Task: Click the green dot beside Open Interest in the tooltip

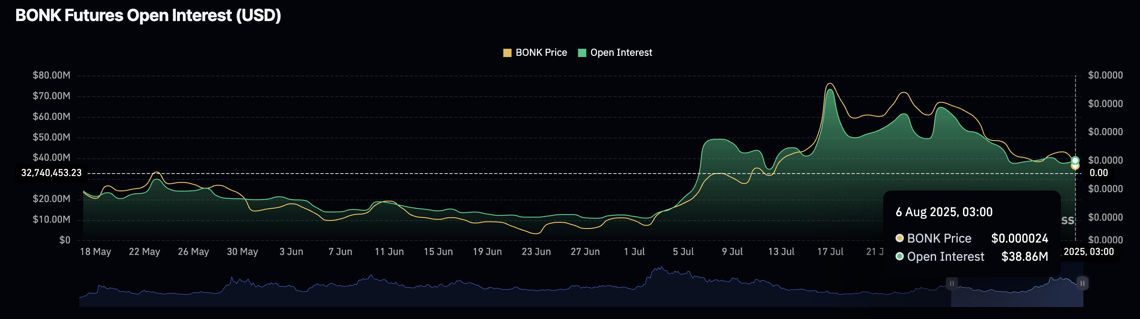Action: tap(900, 256)
